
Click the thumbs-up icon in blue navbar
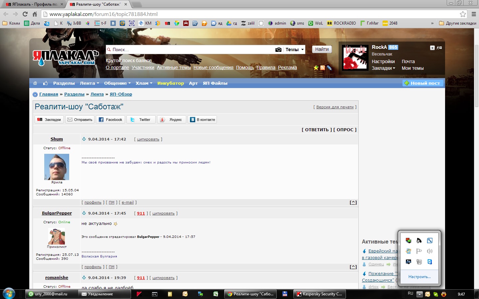pos(45,83)
